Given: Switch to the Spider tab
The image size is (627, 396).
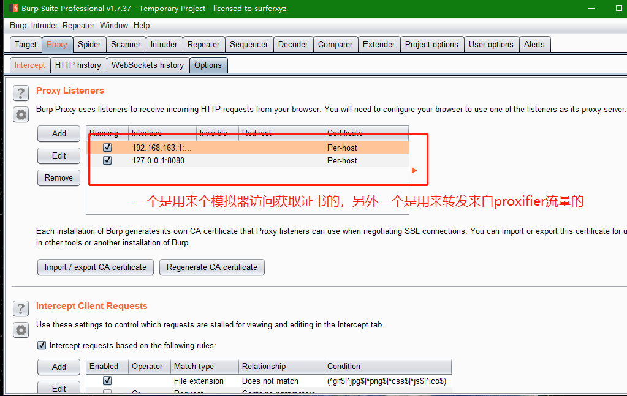Looking at the screenshot, I should coord(89,44).
